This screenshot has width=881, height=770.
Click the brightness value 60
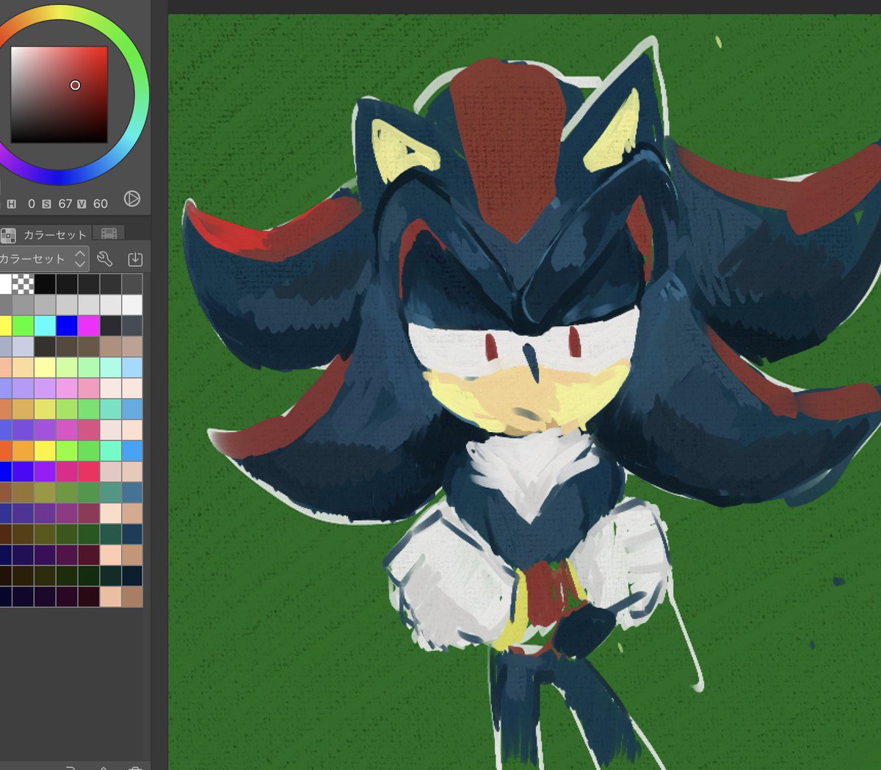click(x=101, y=204)
